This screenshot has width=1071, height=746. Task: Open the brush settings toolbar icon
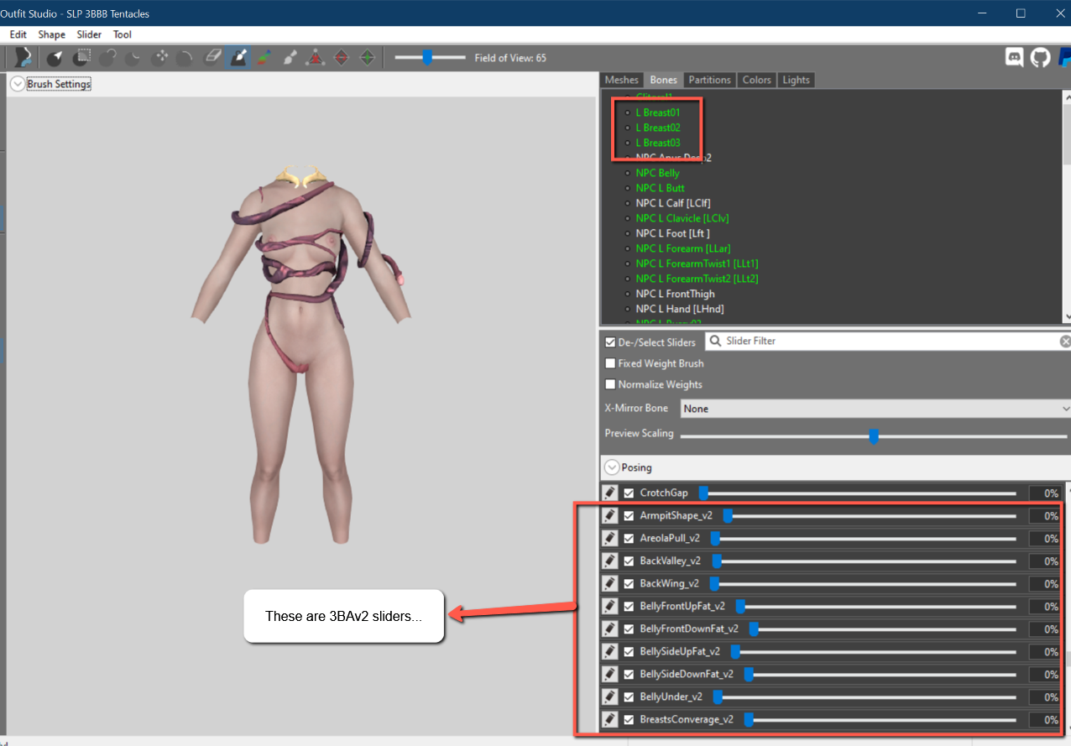click(x=23, y=57)
